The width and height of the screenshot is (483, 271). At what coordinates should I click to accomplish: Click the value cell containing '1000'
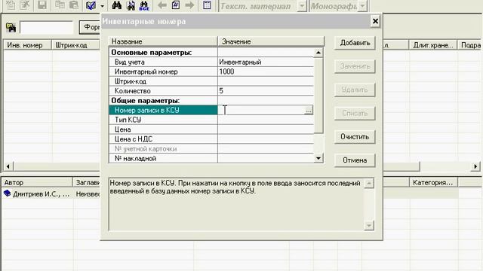(266, 72)
